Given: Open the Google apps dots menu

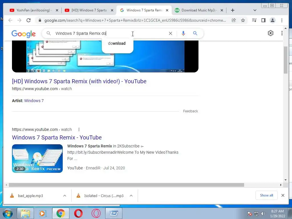Looking at the screenshot, I should click(282, 33).
